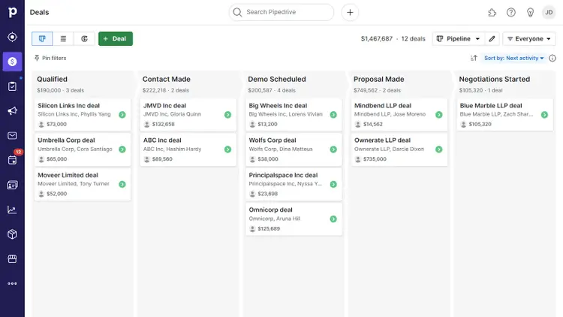Image resolution: width=563 pixels, height=317 pixels.
Task: Open More ellipsis menu in sidebar
Action: (12, 284)
